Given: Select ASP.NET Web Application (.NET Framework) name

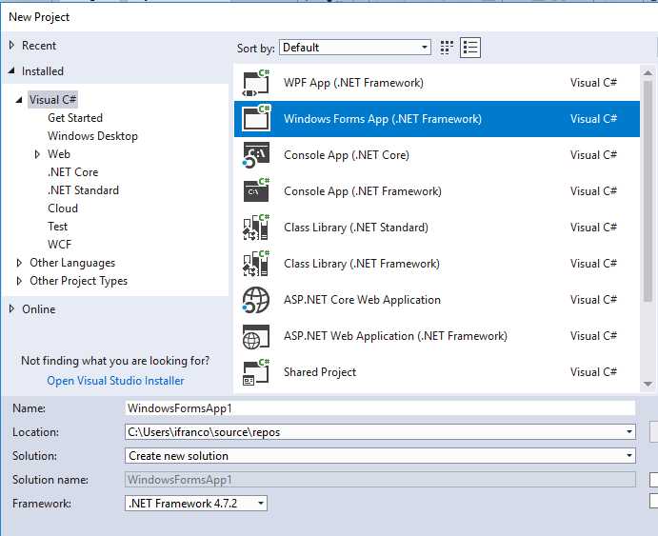Looking at the screenshot, I should click(x=395, y=336).
